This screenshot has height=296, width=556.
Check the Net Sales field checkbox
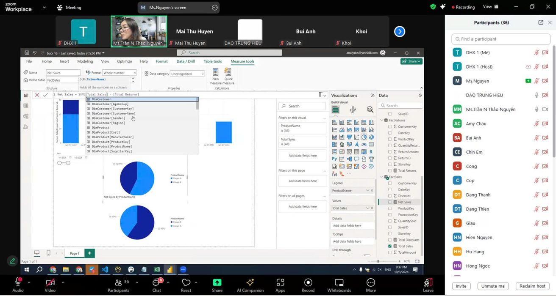click(x=390, y=202)
